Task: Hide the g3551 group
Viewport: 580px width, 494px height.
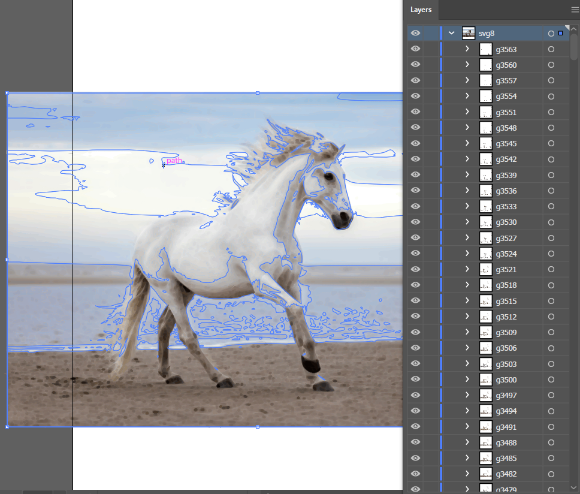Action: [415, 112]
